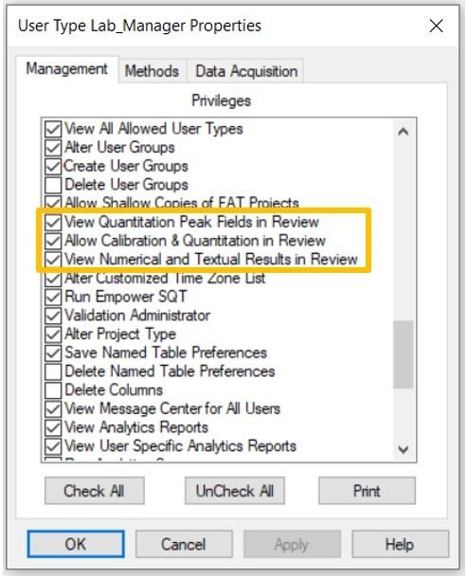Toggle View Quantitation Peak Fields in Review
This screenshot has width=468, height=578.
pyautogui.click(x=53, y=223)
